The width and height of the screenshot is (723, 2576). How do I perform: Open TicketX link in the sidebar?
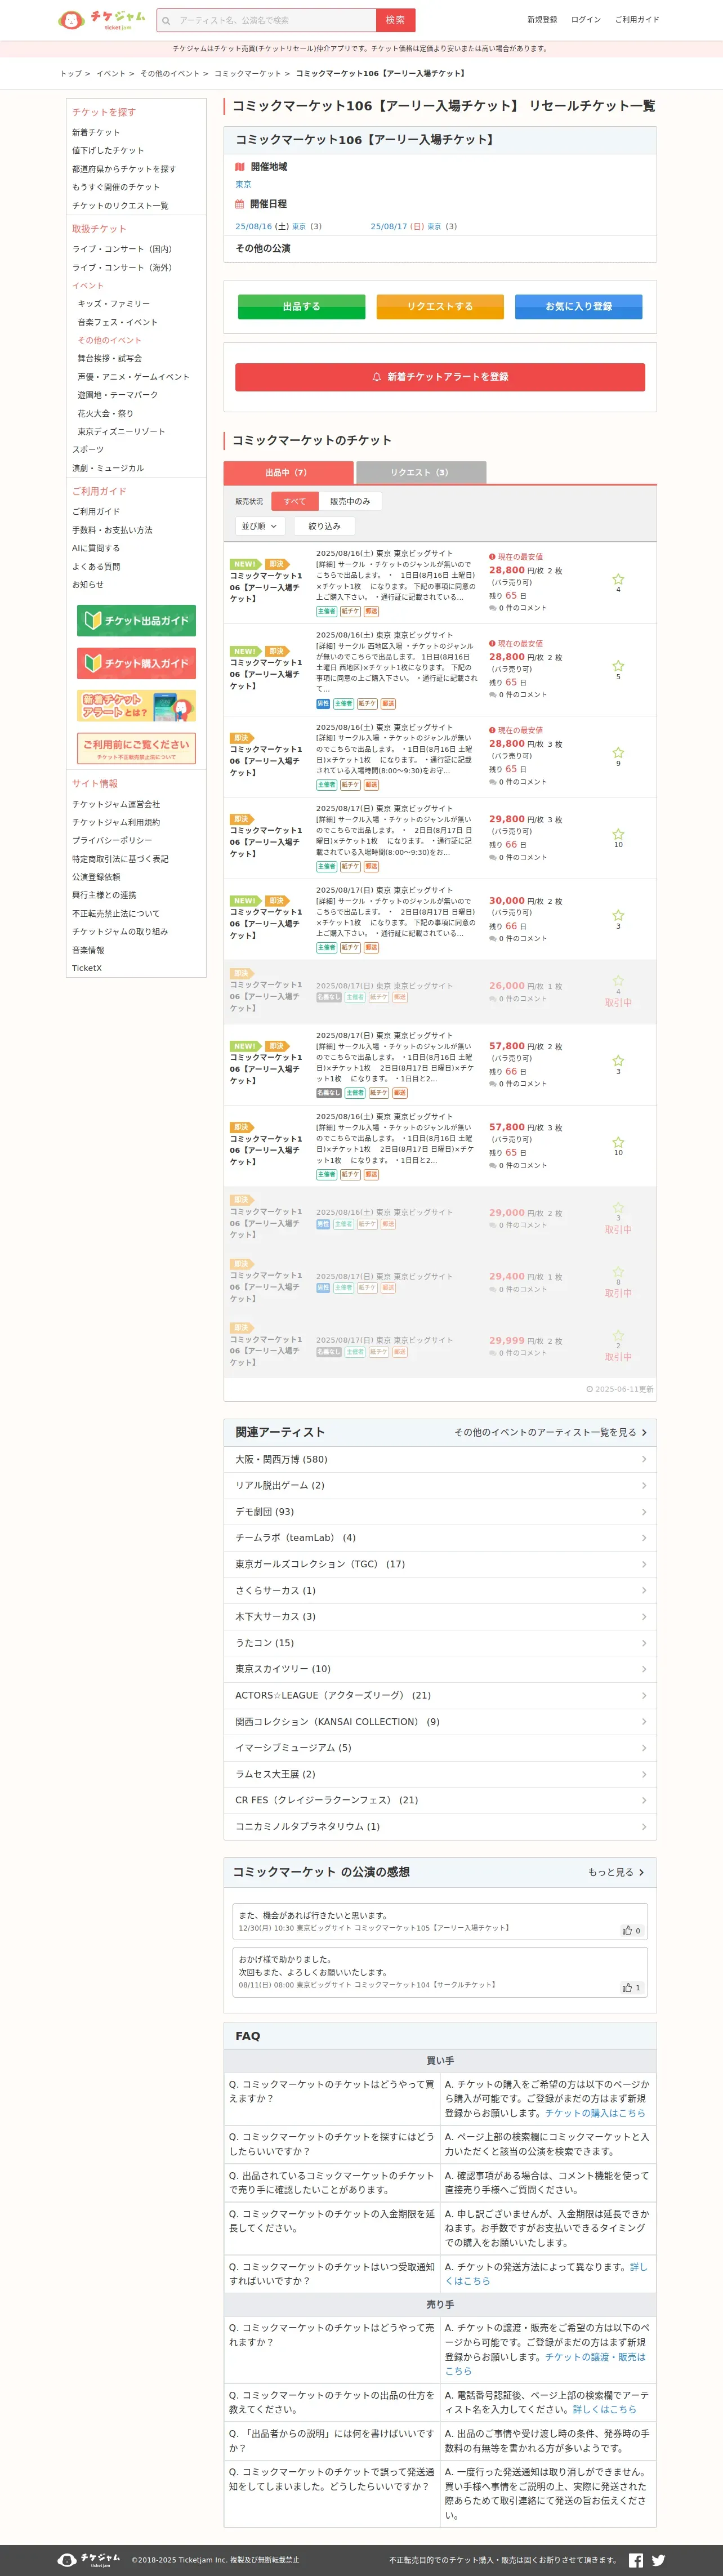[x=87, y=968]
